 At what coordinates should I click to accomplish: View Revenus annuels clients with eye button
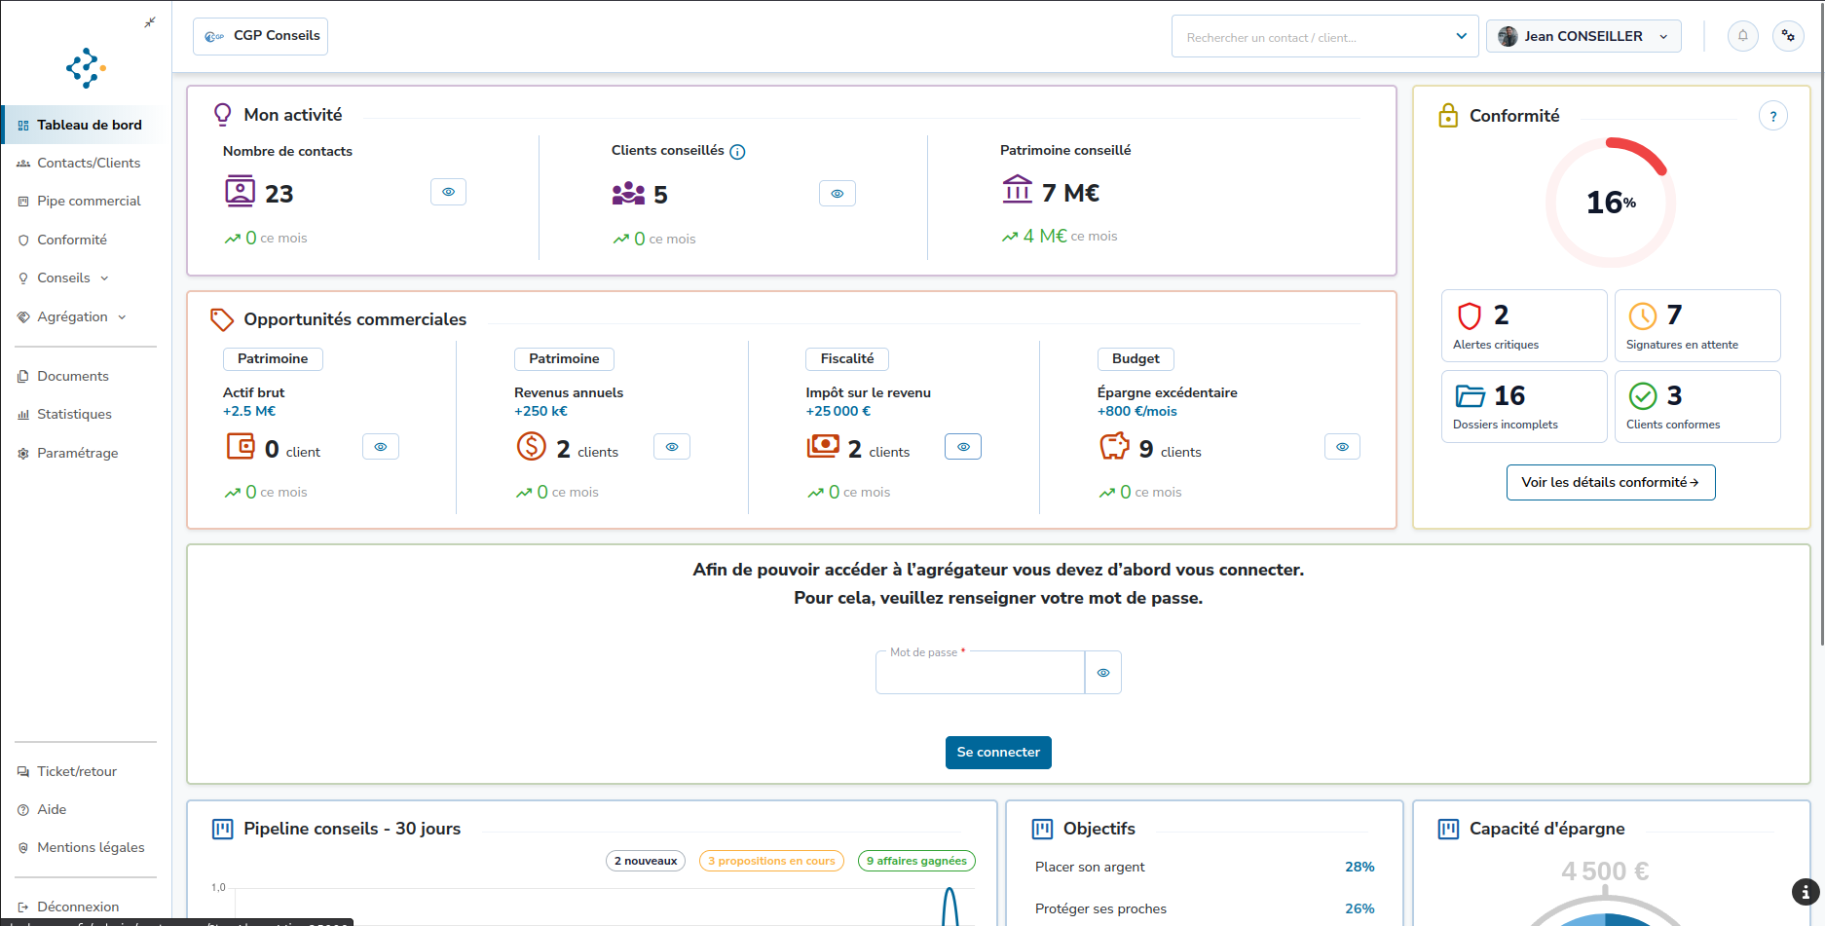coord(672,447)
